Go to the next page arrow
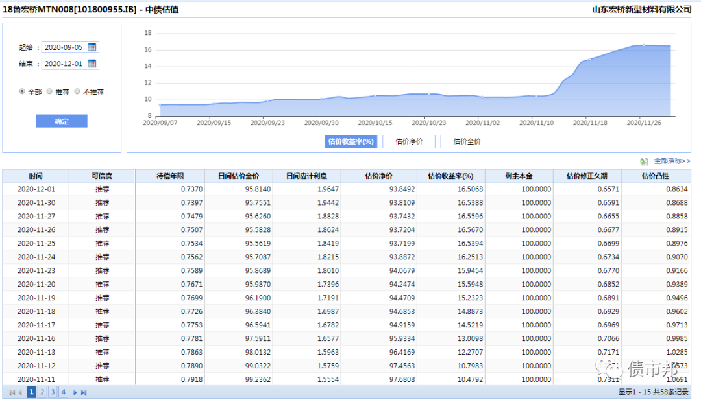 pyautogui.click(x=75, y=392)
